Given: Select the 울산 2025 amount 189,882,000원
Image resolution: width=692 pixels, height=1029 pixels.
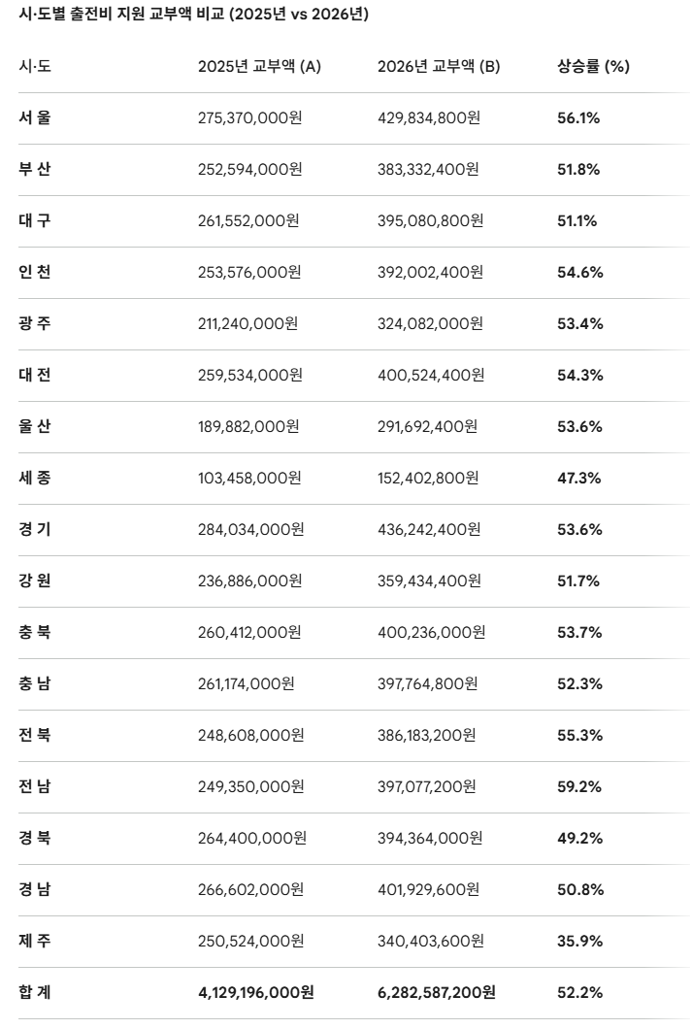Looking at the screenshot, I should tap(248, 426).
